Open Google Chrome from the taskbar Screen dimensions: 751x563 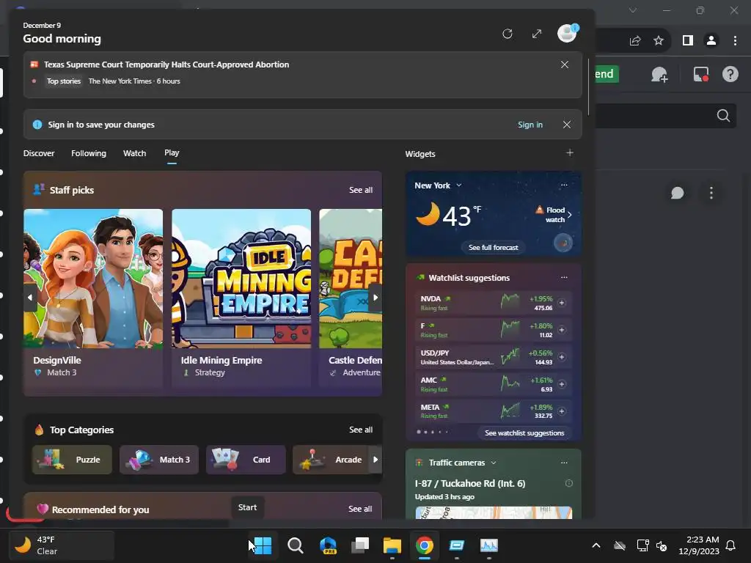pos(425,545)
